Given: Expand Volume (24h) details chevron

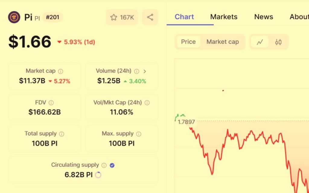Looking at the screenshot, I should (x=145, y=71).
